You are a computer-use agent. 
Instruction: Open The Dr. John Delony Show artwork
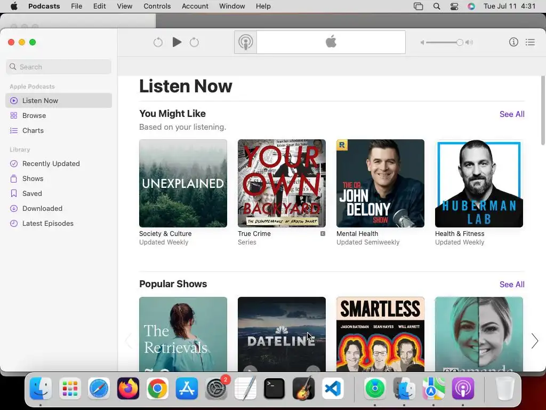[x=380, y=184]
